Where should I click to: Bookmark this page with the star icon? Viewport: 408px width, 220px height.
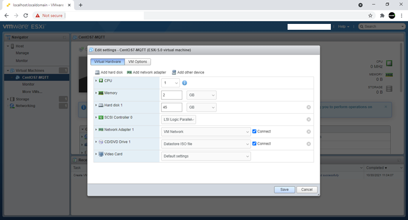click(x=370, y=16)
